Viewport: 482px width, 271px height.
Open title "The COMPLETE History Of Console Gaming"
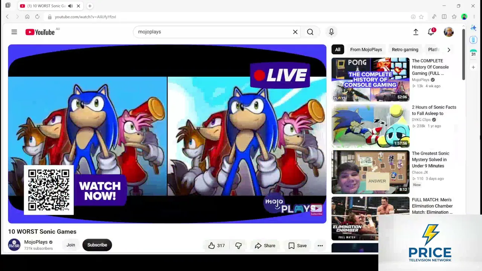(x=430, y=67)
